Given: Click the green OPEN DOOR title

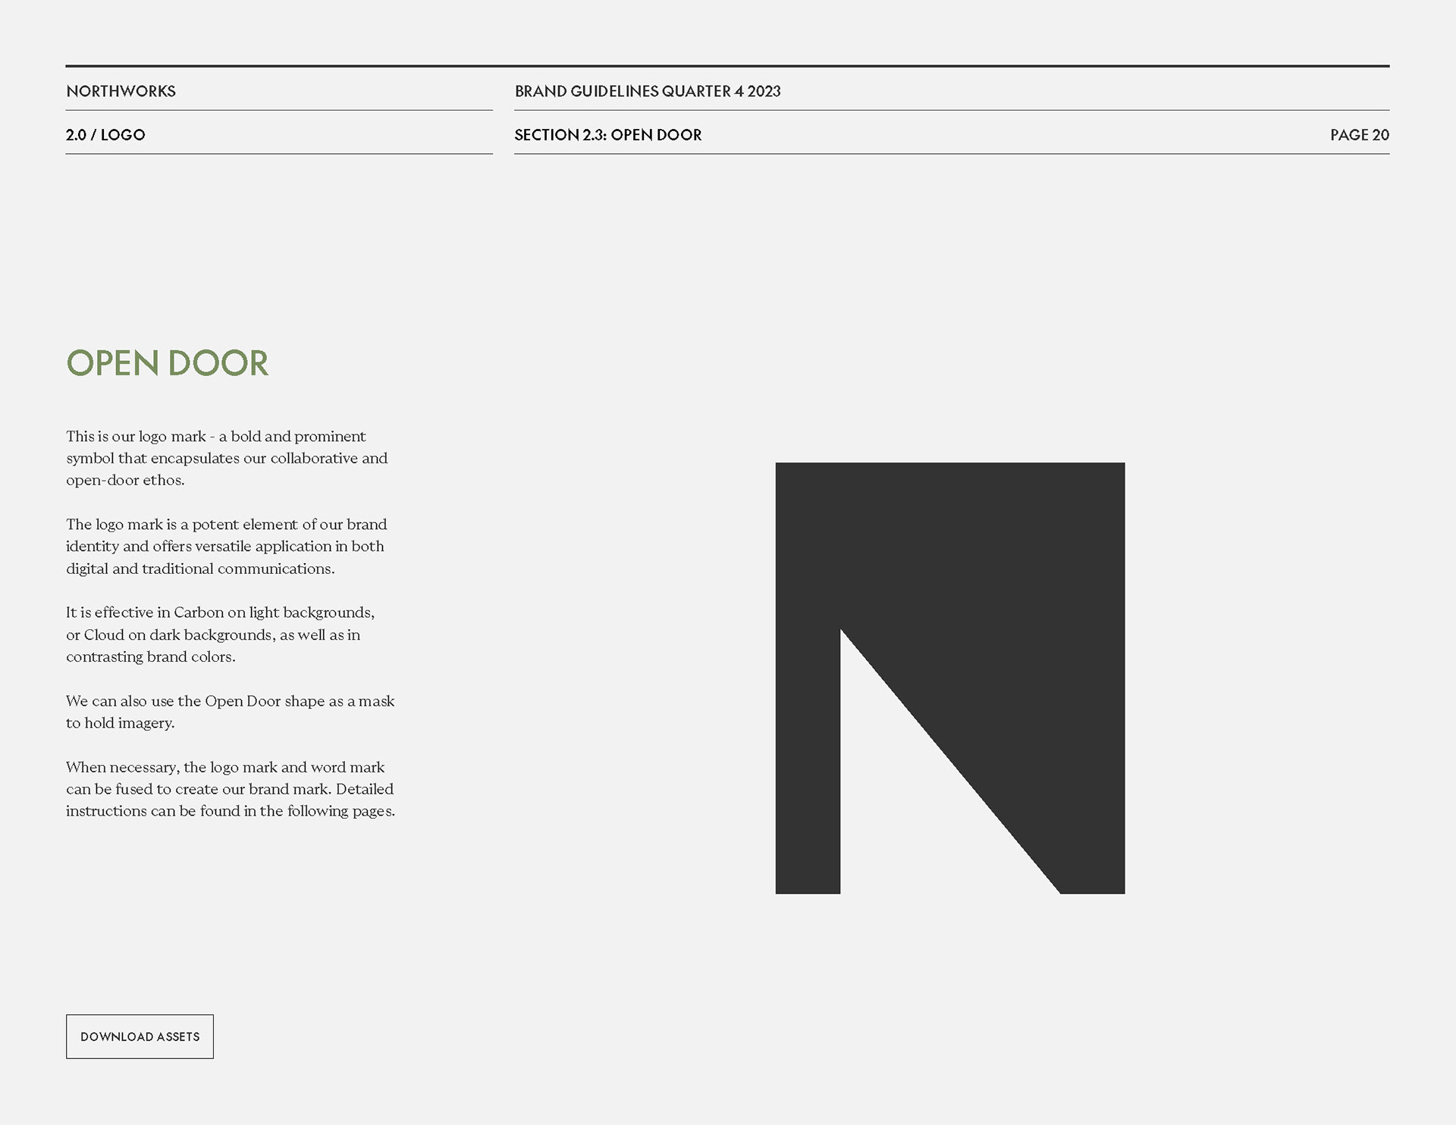Looking at the screenshot, I should click(x=168, y=362).
